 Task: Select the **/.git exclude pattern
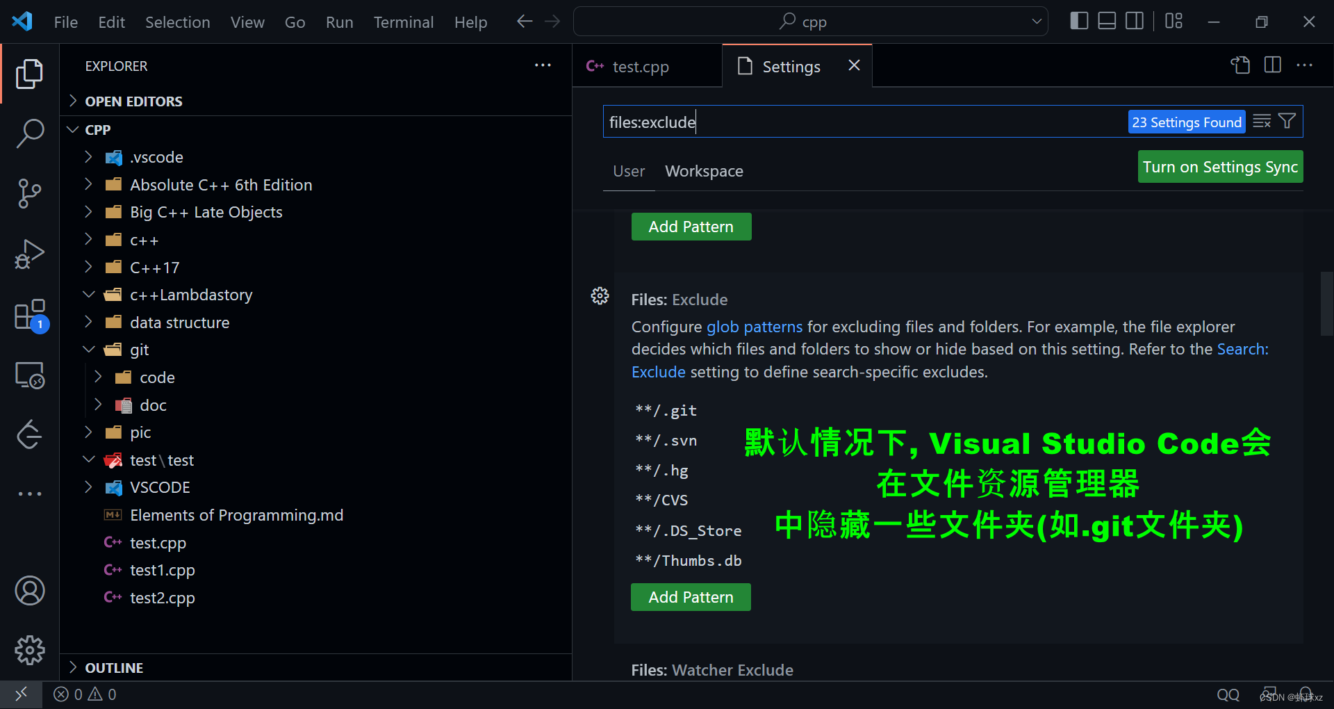coord(666,410)
